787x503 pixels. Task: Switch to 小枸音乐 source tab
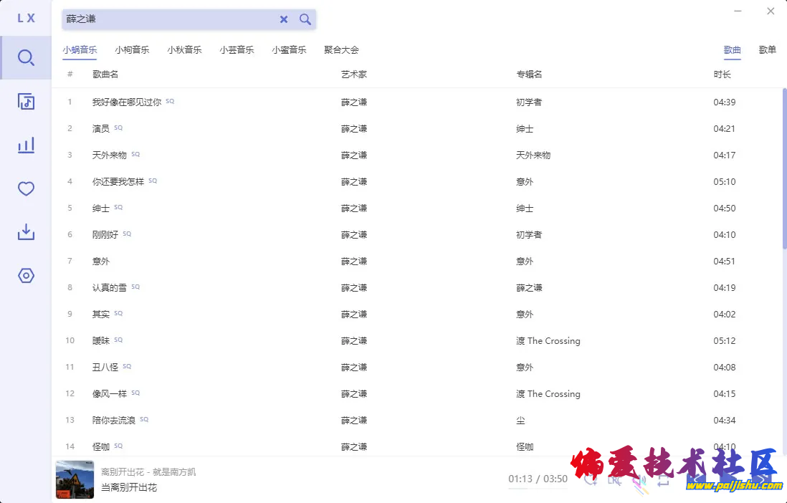click(132, 50)
